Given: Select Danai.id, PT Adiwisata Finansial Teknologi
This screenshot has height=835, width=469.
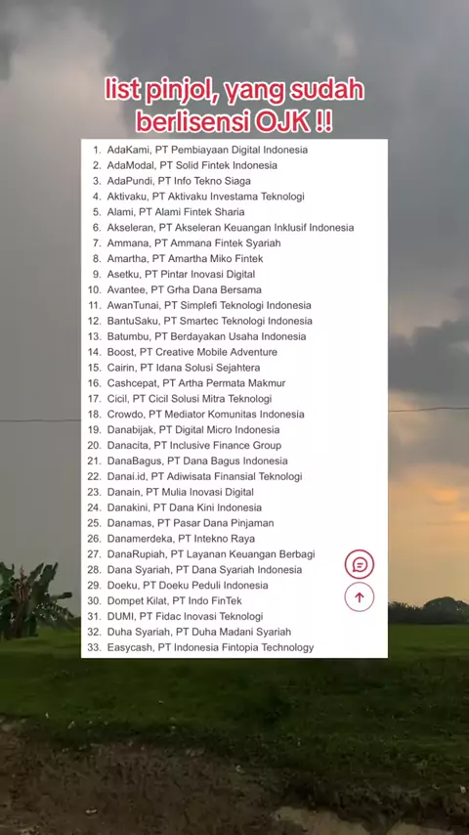Looking at the screenshot, I should [204, 476].
